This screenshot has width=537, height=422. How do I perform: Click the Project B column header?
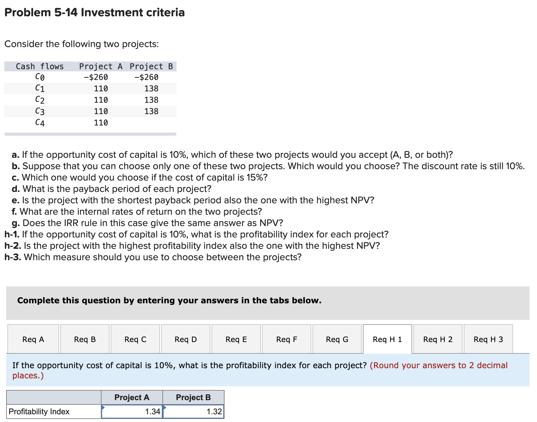tap(193, 397)
